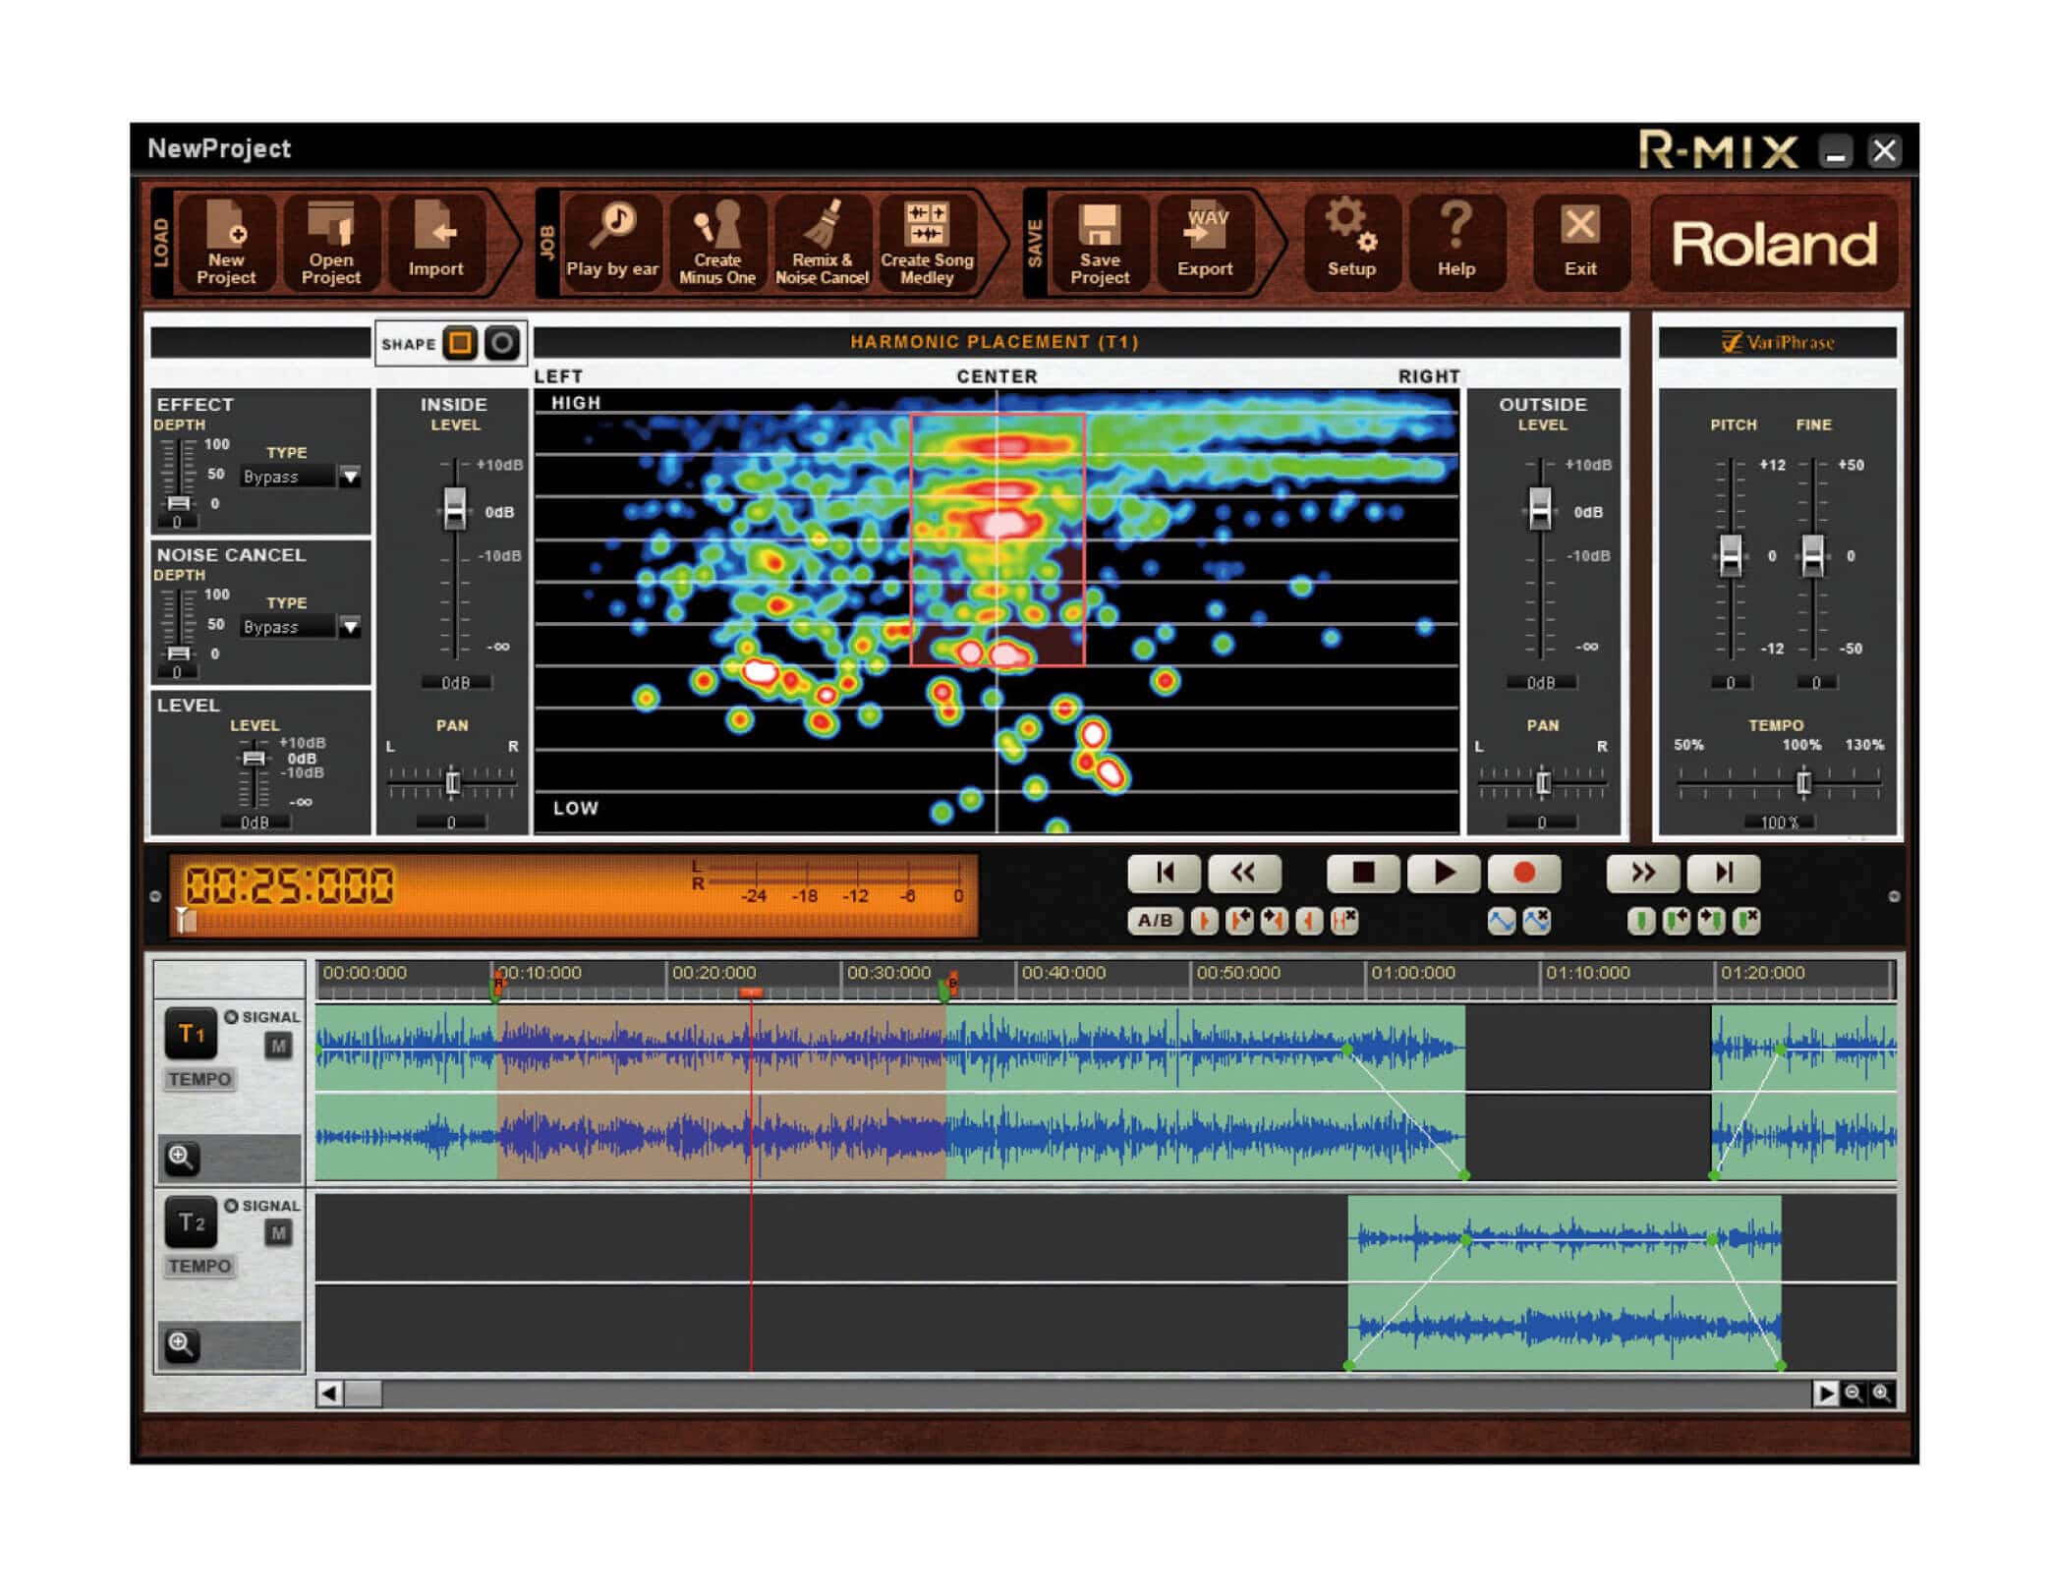2052x1589 pixels.
Task: Click the EFFECT depth slider handle
Action: (178, 503)
